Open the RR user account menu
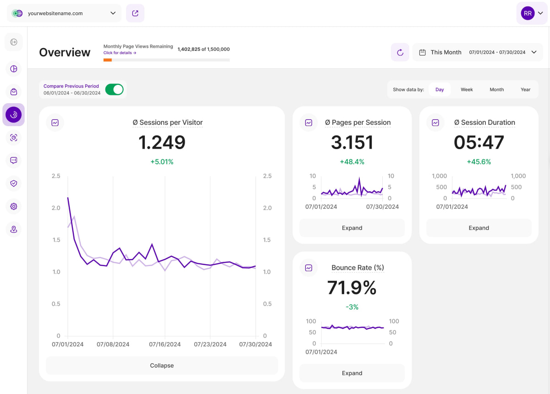 [x=532, y=13]
